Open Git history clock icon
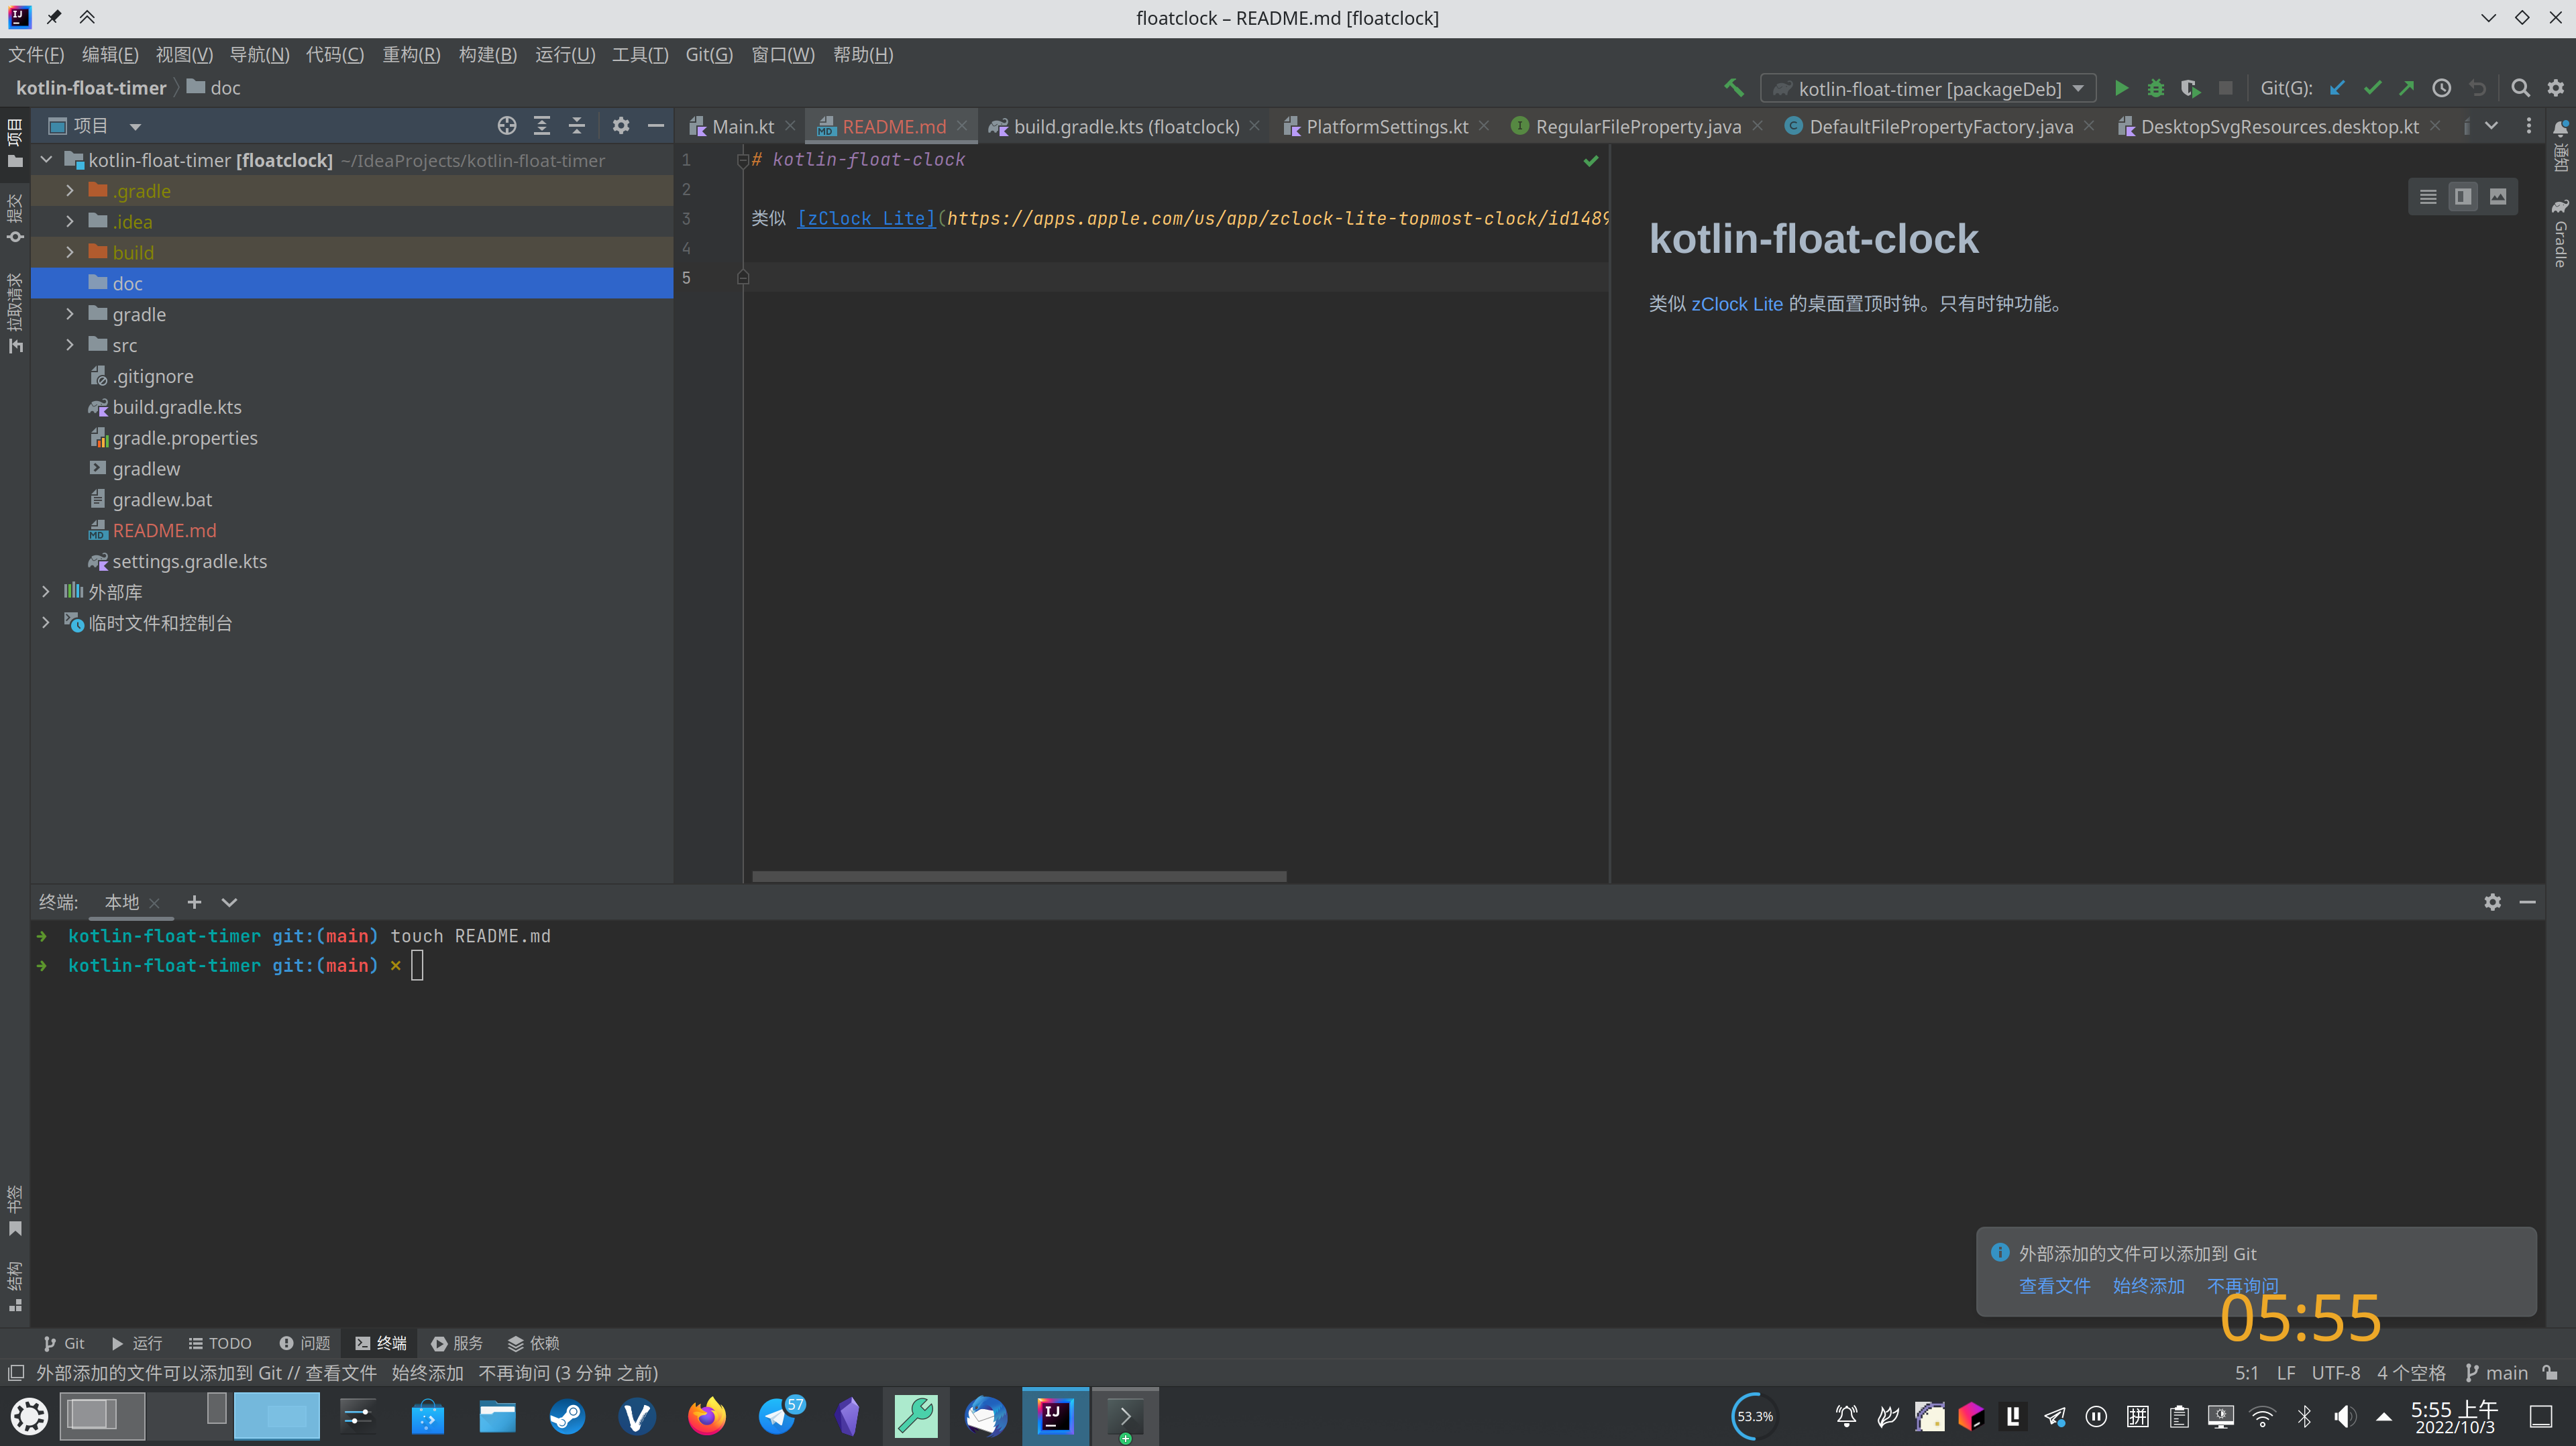2576x1446 pixels. [x=2441, y=88]
